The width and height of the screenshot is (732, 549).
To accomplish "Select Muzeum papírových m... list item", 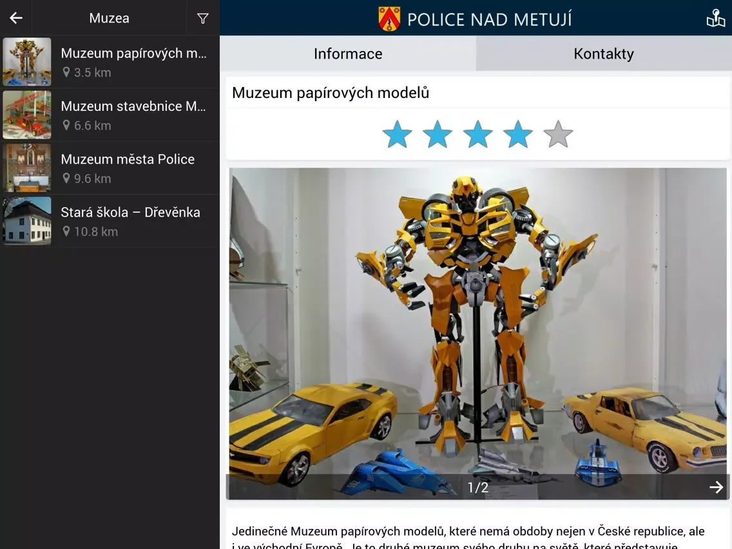I will 110,62.
